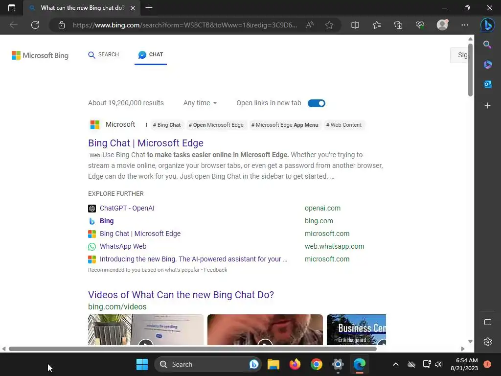Reload the Bing page

pos(35,25)
